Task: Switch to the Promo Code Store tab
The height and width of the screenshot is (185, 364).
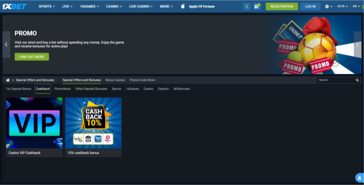Action: [x=142, y=80]
